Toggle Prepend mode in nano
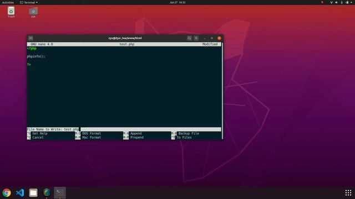The width and height of the screenshot is (355, 199). 133,138
